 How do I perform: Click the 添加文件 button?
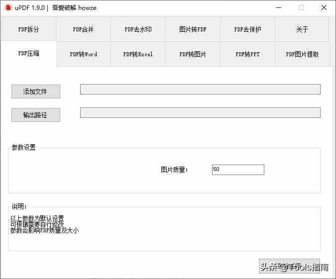36,92
